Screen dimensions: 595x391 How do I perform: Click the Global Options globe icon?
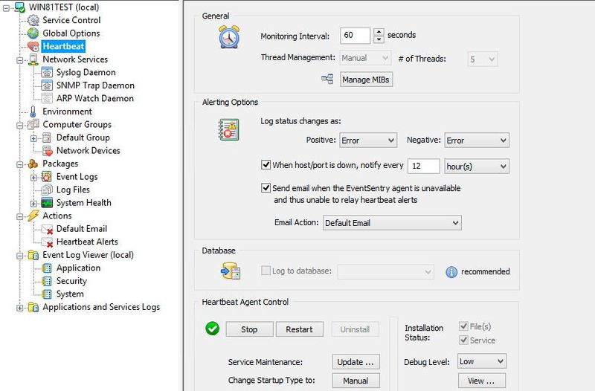pyautogui.click(x=33, y=33)
